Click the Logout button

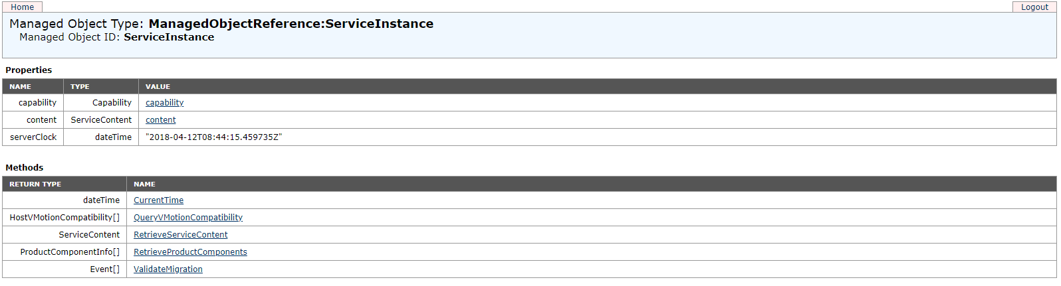[1034, 7]
